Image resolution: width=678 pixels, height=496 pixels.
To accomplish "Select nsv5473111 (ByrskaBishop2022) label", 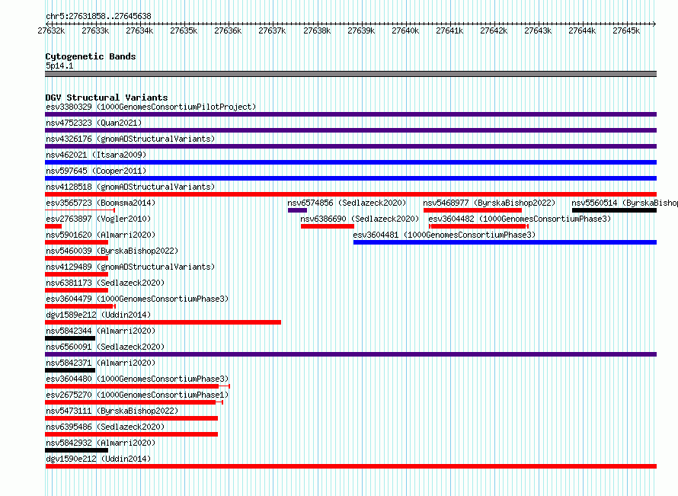I will tap(112, 411).
